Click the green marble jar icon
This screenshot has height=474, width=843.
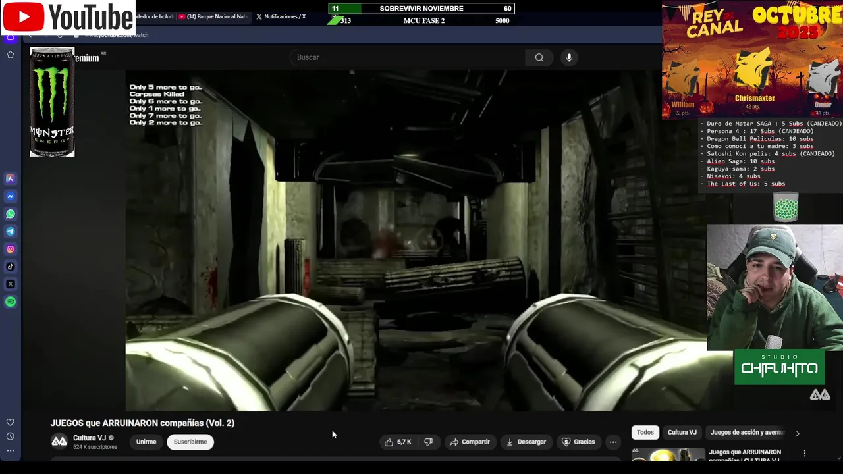pyautogui.click(x=786, y=207)
